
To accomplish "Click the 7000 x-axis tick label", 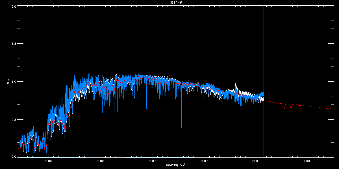I will pyautogui.click(x=204, y=161).
